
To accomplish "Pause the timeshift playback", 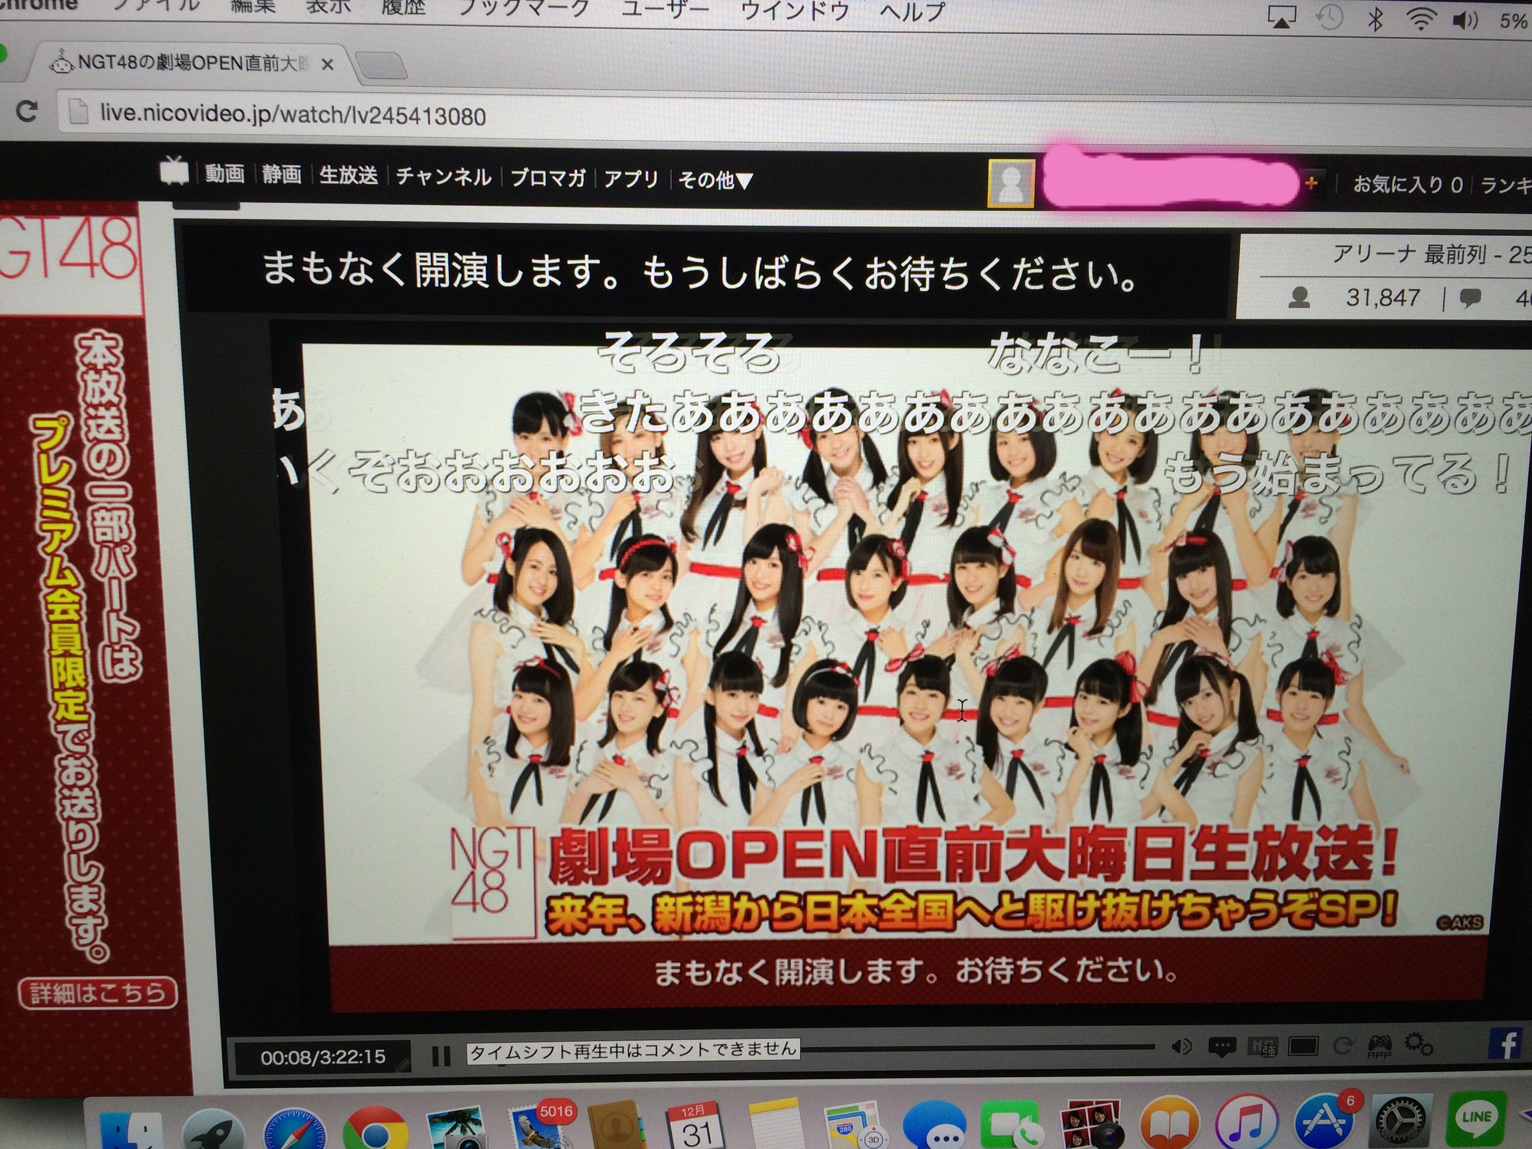I will pos(440,1056).
